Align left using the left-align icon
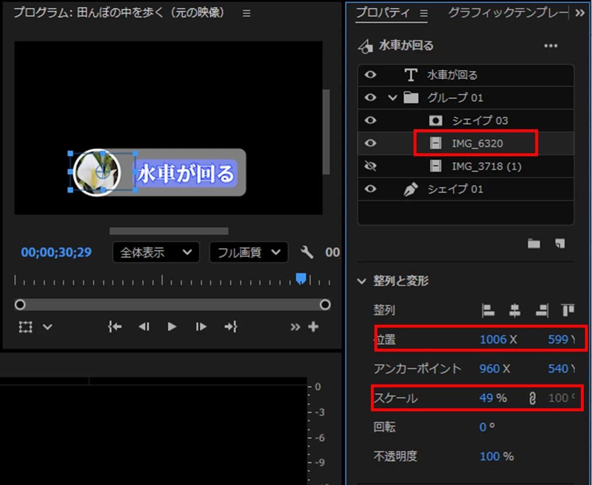This screenshot has width=592, height=485. click(488, 311)
